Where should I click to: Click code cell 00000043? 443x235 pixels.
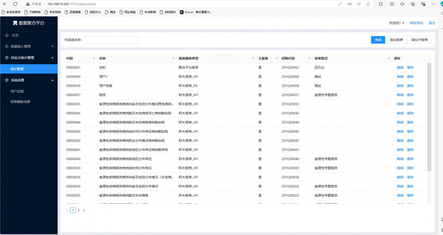click(x=73, y=131)
